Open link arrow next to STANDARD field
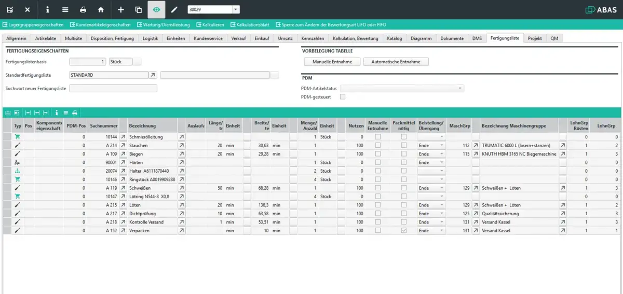623x294 pixels. click(x=153, y=75)
